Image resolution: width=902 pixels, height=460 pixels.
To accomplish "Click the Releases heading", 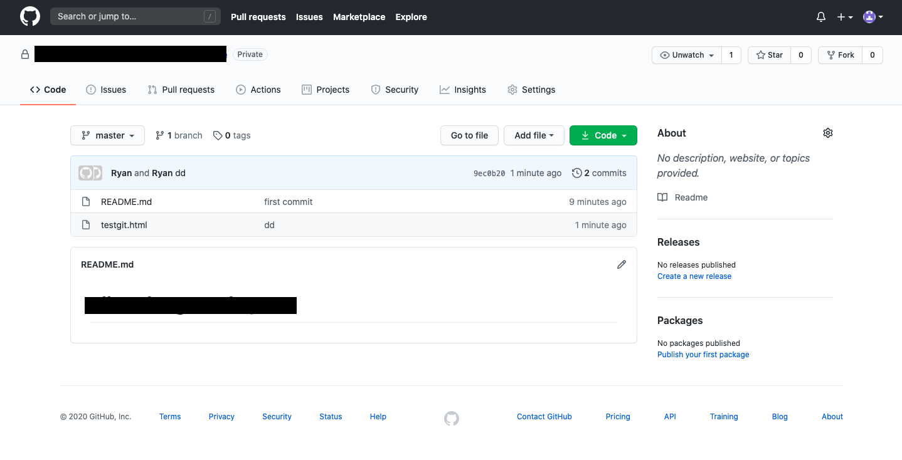I will tap(678, 242).
